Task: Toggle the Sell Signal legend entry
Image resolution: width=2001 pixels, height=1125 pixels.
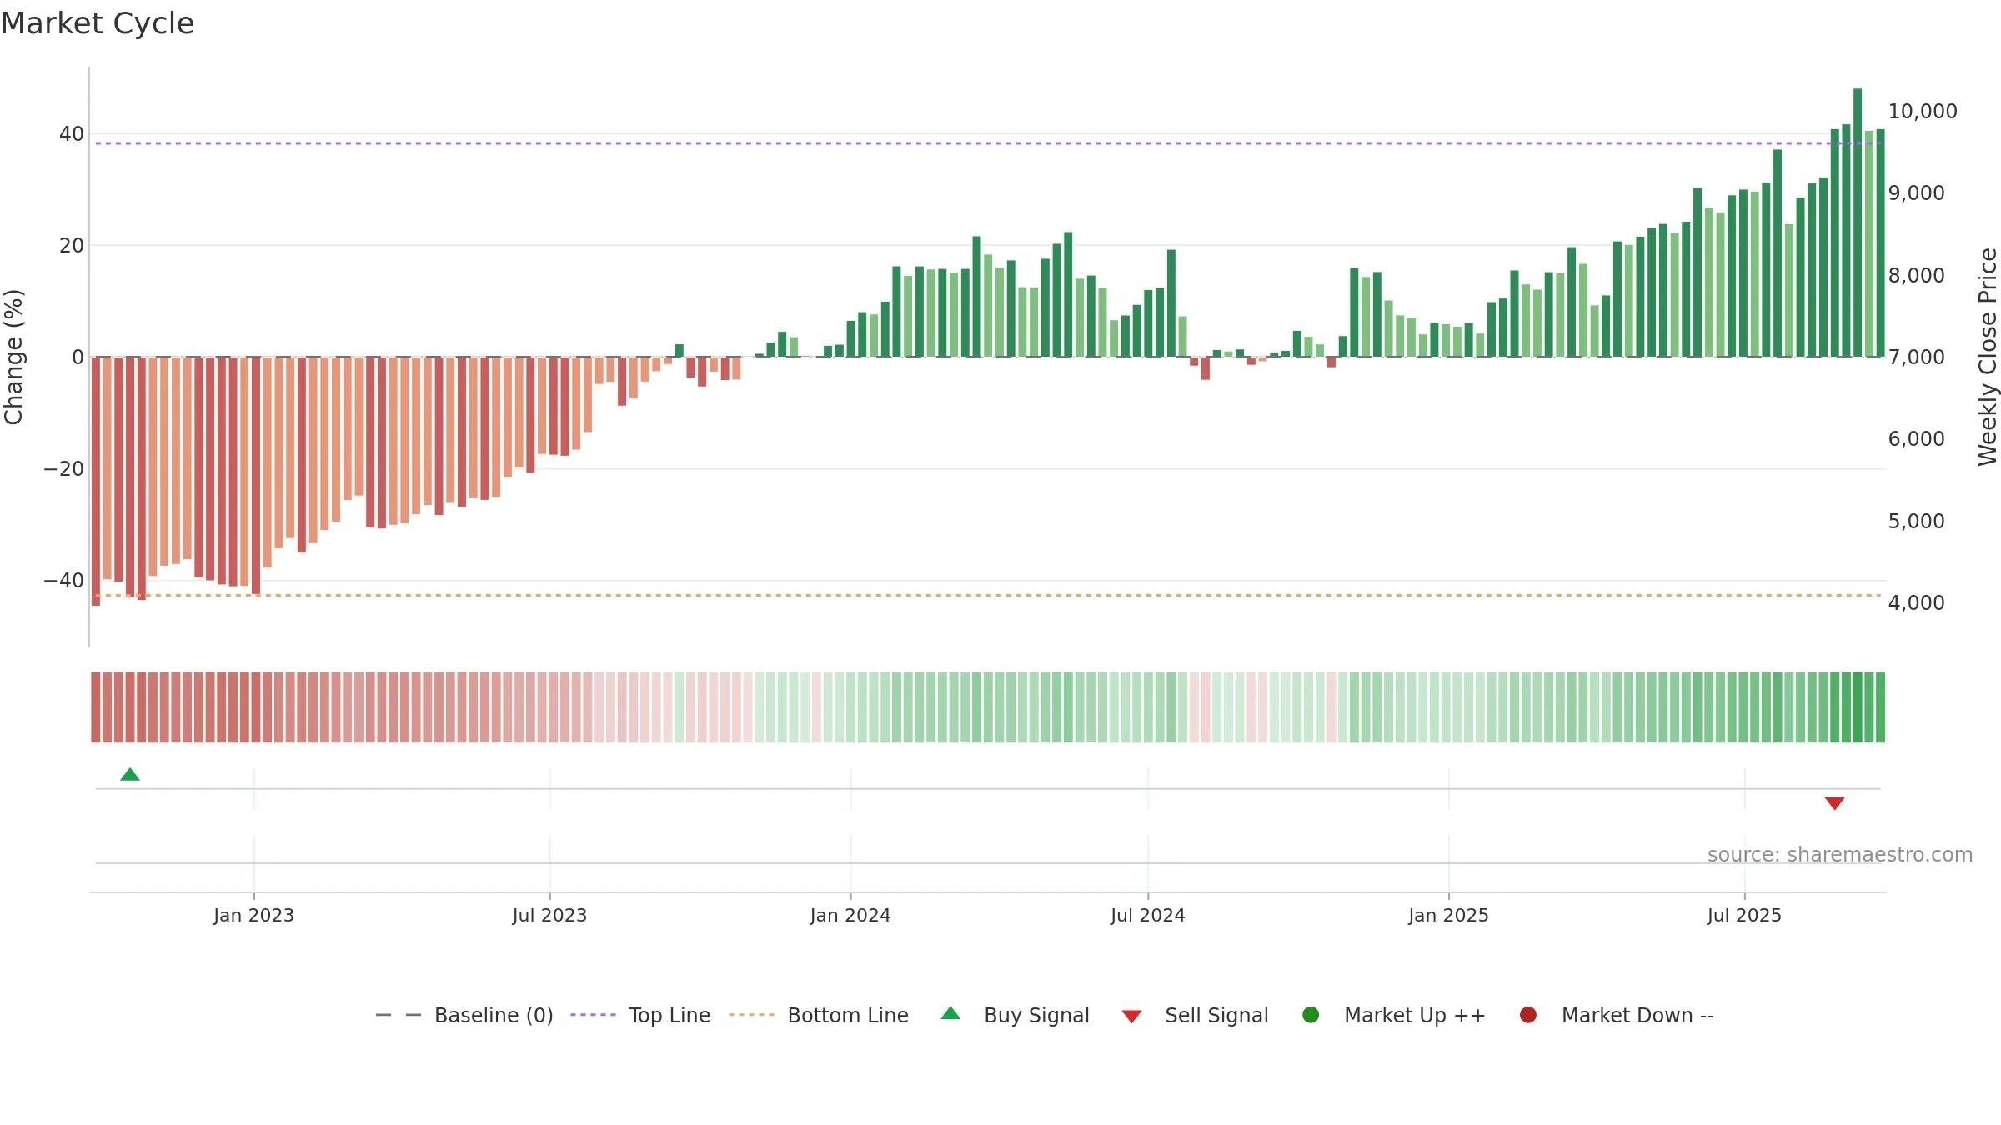Action: [x=1195, y=1015]
